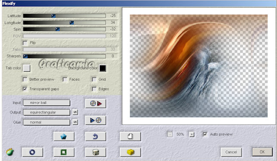The image size is (277, 161).
Task: Enable the Flip checkbox
Action: click(x=25, y=43)
